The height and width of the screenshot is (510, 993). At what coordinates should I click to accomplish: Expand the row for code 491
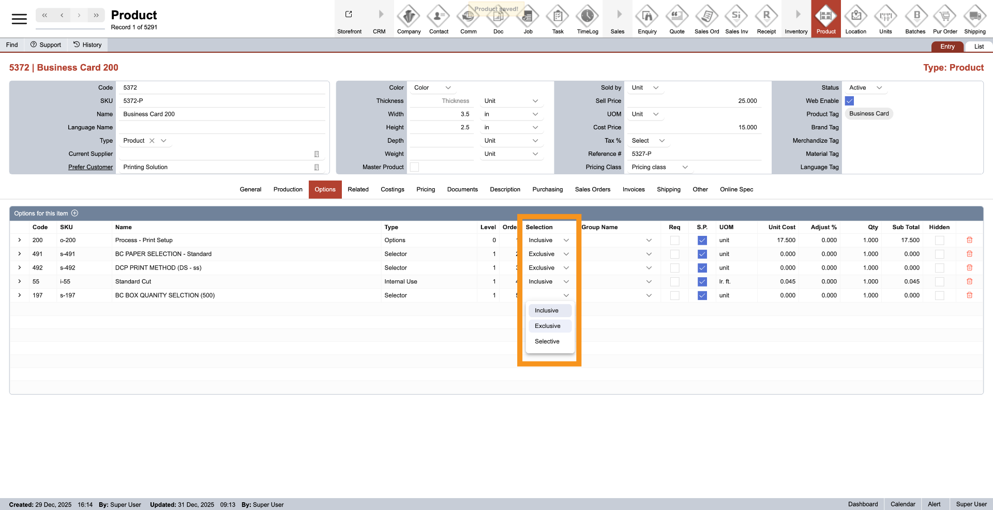20,254
